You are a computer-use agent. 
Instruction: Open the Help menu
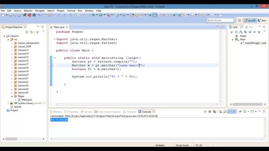click(98, 10)
